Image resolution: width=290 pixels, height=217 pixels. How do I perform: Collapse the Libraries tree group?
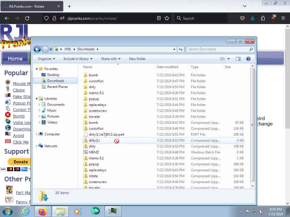37,99
